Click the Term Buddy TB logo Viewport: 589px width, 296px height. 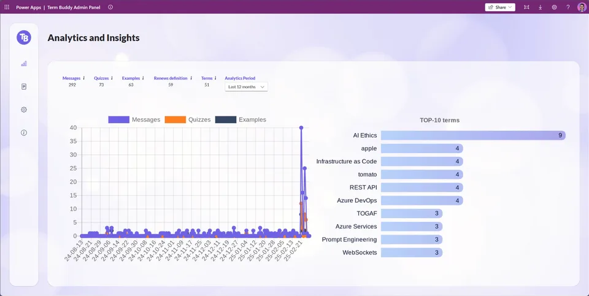(x=24, y=37)
